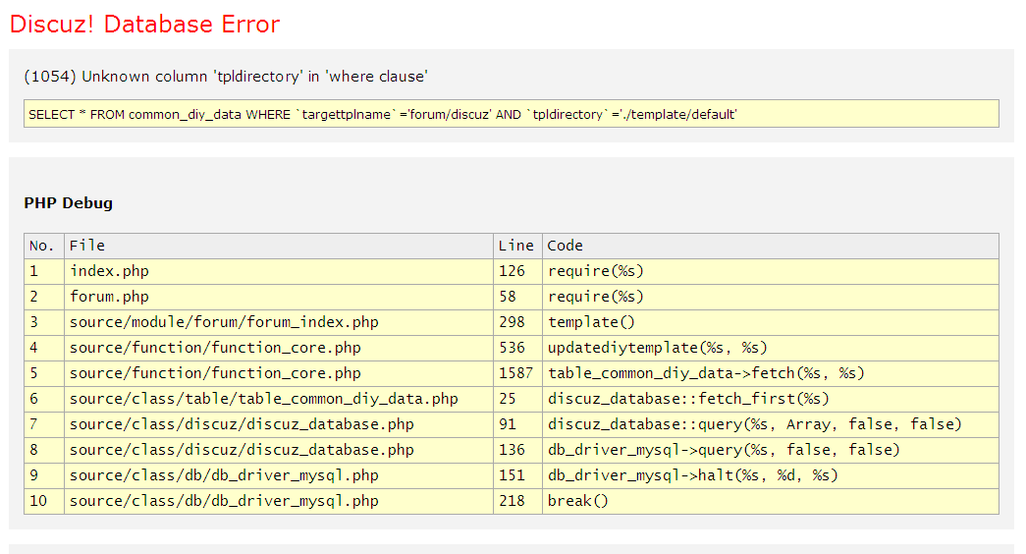Select line number 136

click(517, 450)
